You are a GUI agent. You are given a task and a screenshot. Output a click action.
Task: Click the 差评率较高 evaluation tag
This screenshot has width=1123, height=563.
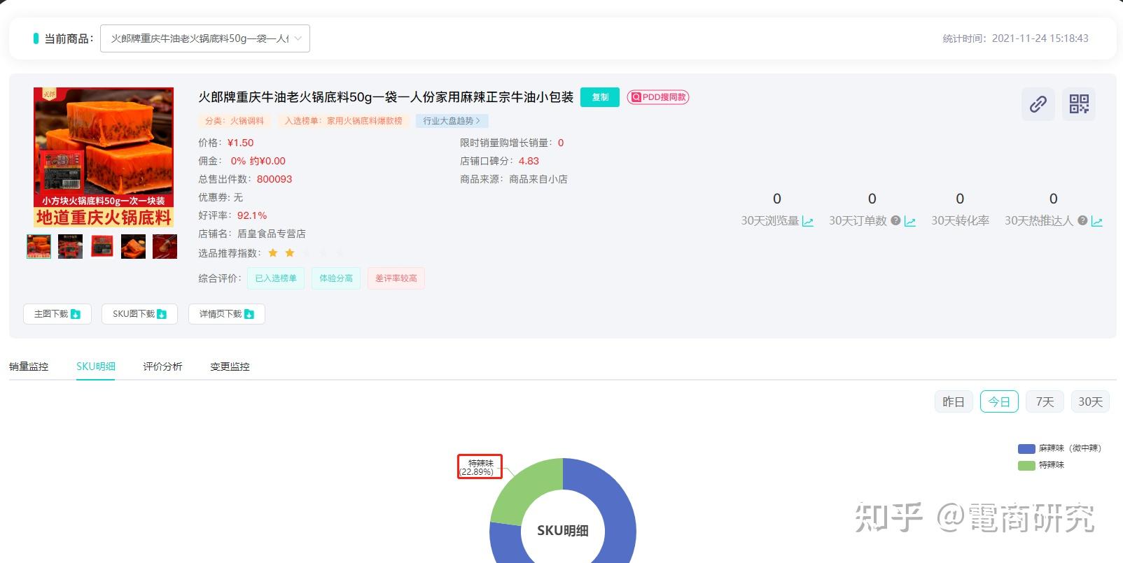(x=396, y=278)
